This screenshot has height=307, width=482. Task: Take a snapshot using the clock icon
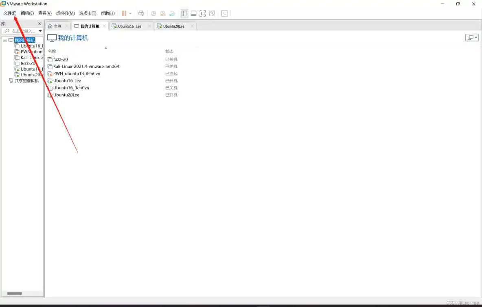[153, 13]
